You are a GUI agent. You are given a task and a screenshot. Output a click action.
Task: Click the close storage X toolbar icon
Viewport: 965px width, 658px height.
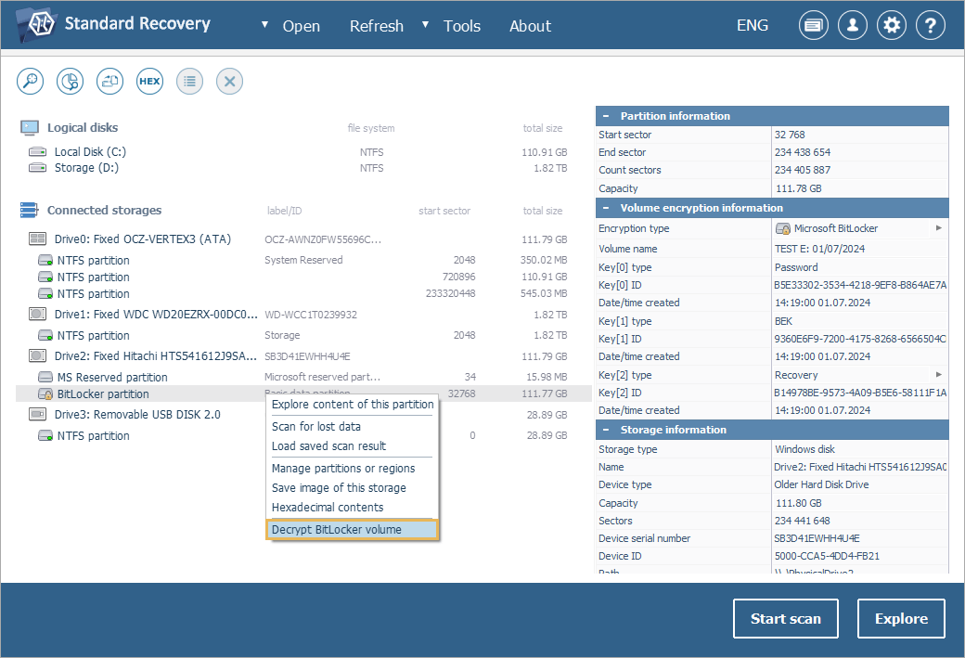[x=229, y=82]
